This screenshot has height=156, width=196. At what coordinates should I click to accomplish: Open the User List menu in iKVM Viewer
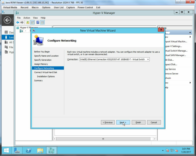pyautogui.click(x=59, y=8)
